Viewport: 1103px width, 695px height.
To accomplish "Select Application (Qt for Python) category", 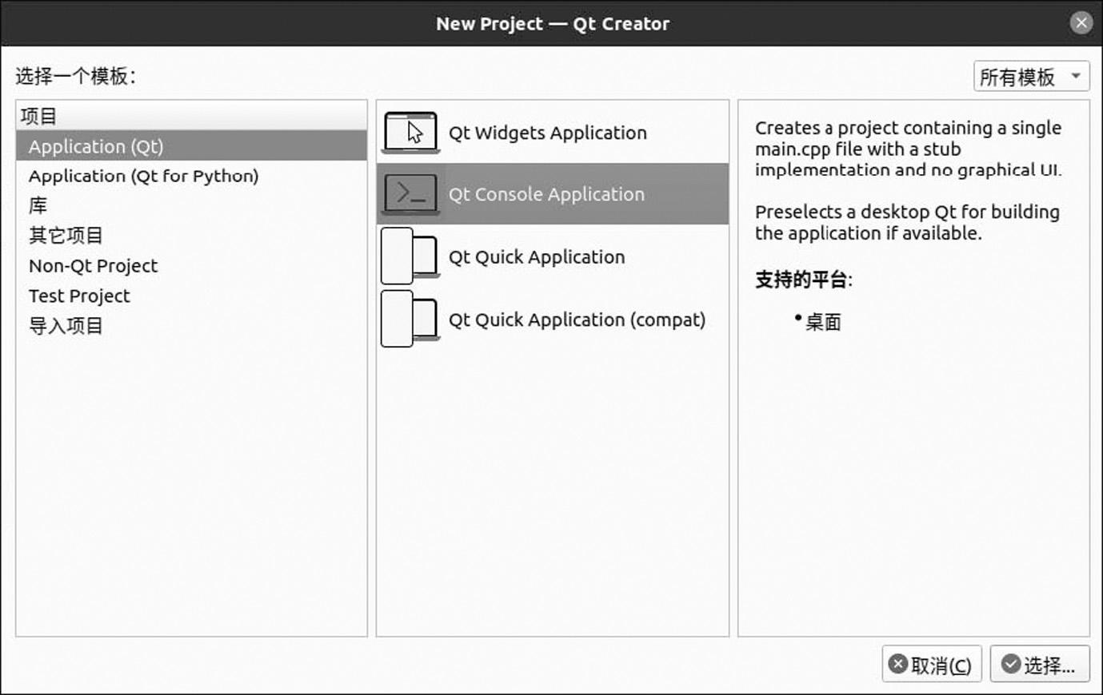I will tap(144, 177).
